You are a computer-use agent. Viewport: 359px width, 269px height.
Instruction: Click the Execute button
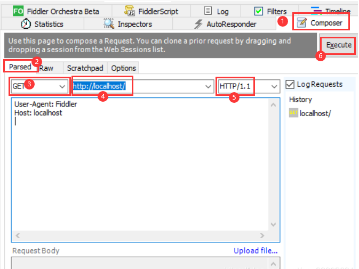[339, 45]
